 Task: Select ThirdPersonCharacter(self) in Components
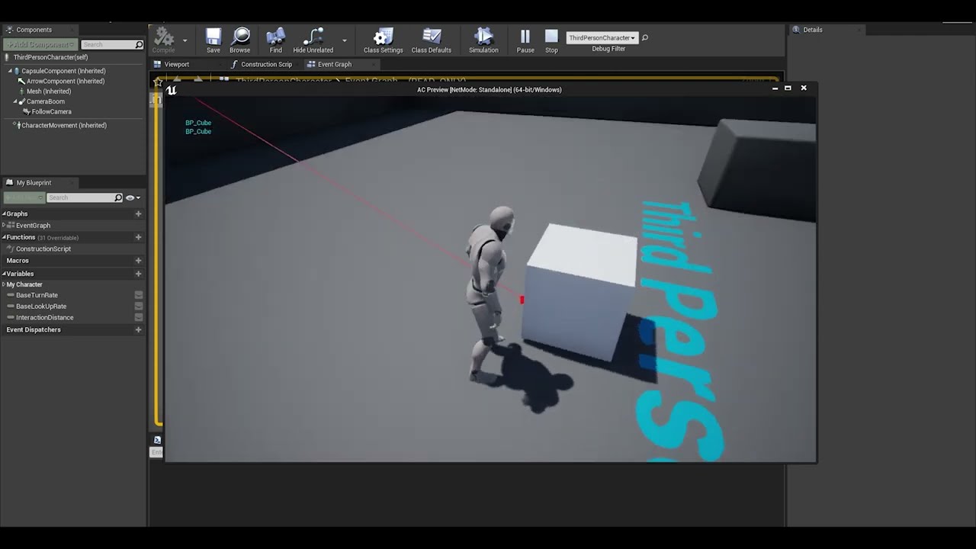pyautogui.click(x=50, y=57)
